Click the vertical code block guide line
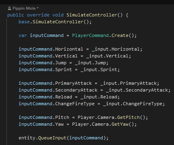 pyautogui.click(x=6, y=82)
